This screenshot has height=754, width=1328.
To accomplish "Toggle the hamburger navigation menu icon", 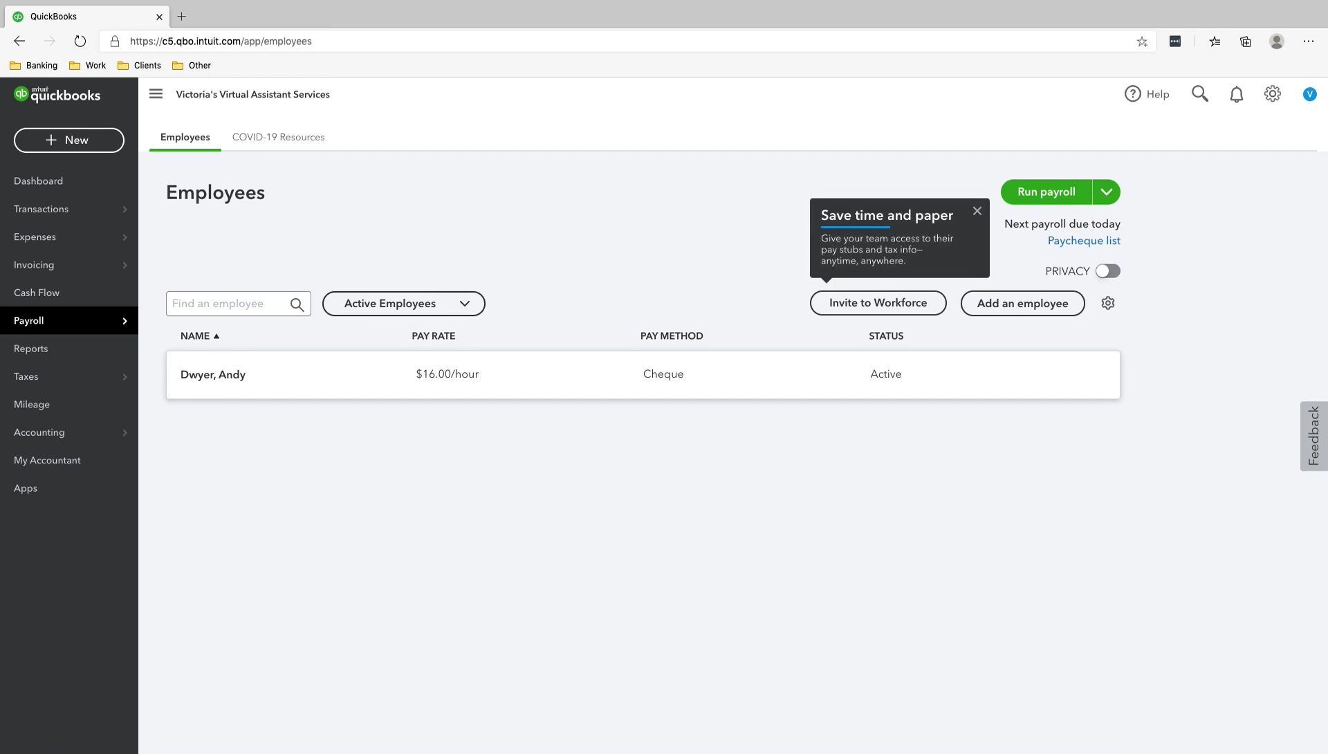I will [x=156, y=94].
